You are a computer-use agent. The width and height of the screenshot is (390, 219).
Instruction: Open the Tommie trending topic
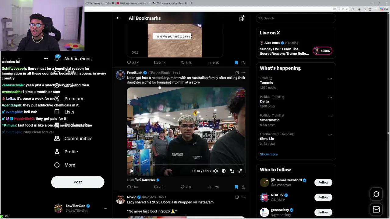coord(267,83)
